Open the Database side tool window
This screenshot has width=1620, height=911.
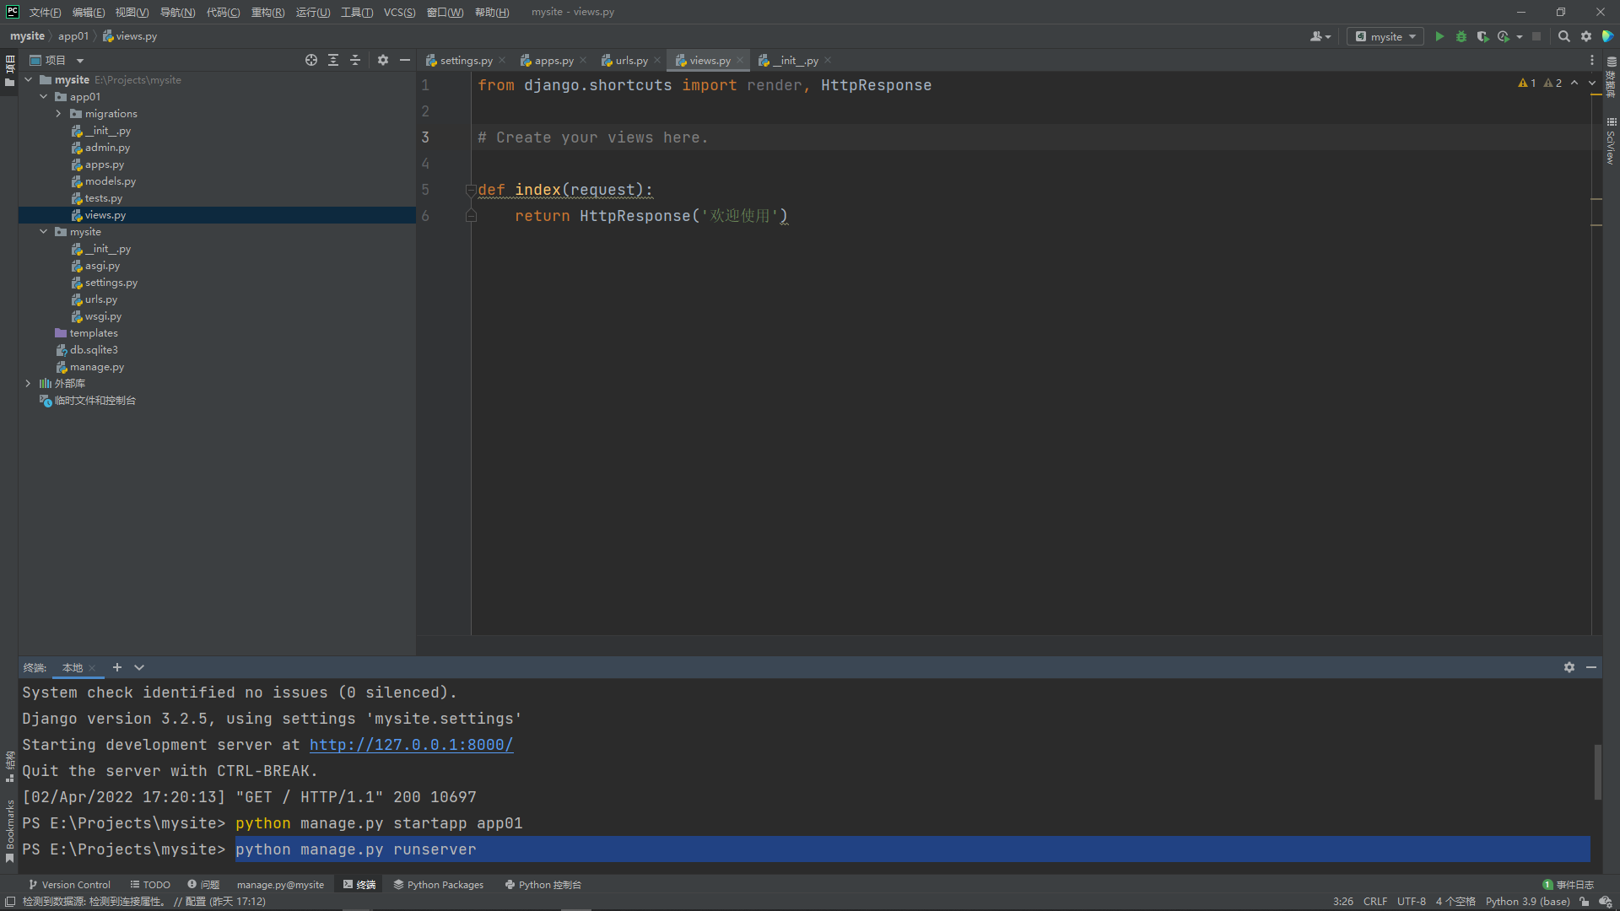click(x=1611, y=77)
